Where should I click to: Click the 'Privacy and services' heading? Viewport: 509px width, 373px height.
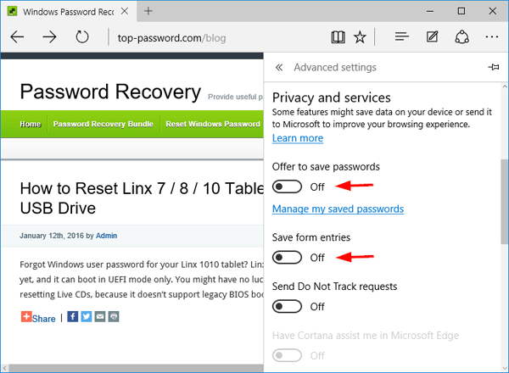332,97
